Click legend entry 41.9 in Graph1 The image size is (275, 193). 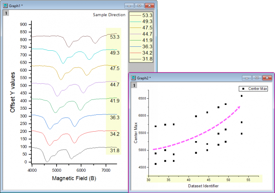point(141,40)
